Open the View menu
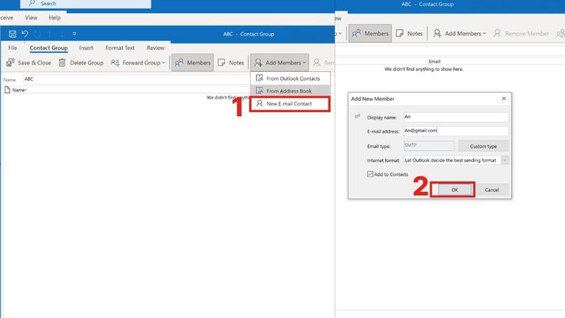The image size is (565, 318). pos(31,18)
